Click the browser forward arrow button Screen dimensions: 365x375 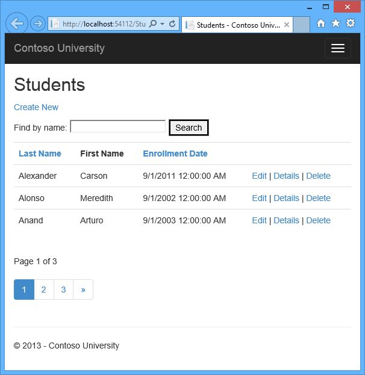[x=38, y=23]
